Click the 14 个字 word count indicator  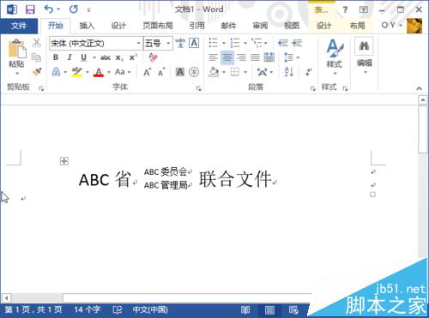pos(88,309)
